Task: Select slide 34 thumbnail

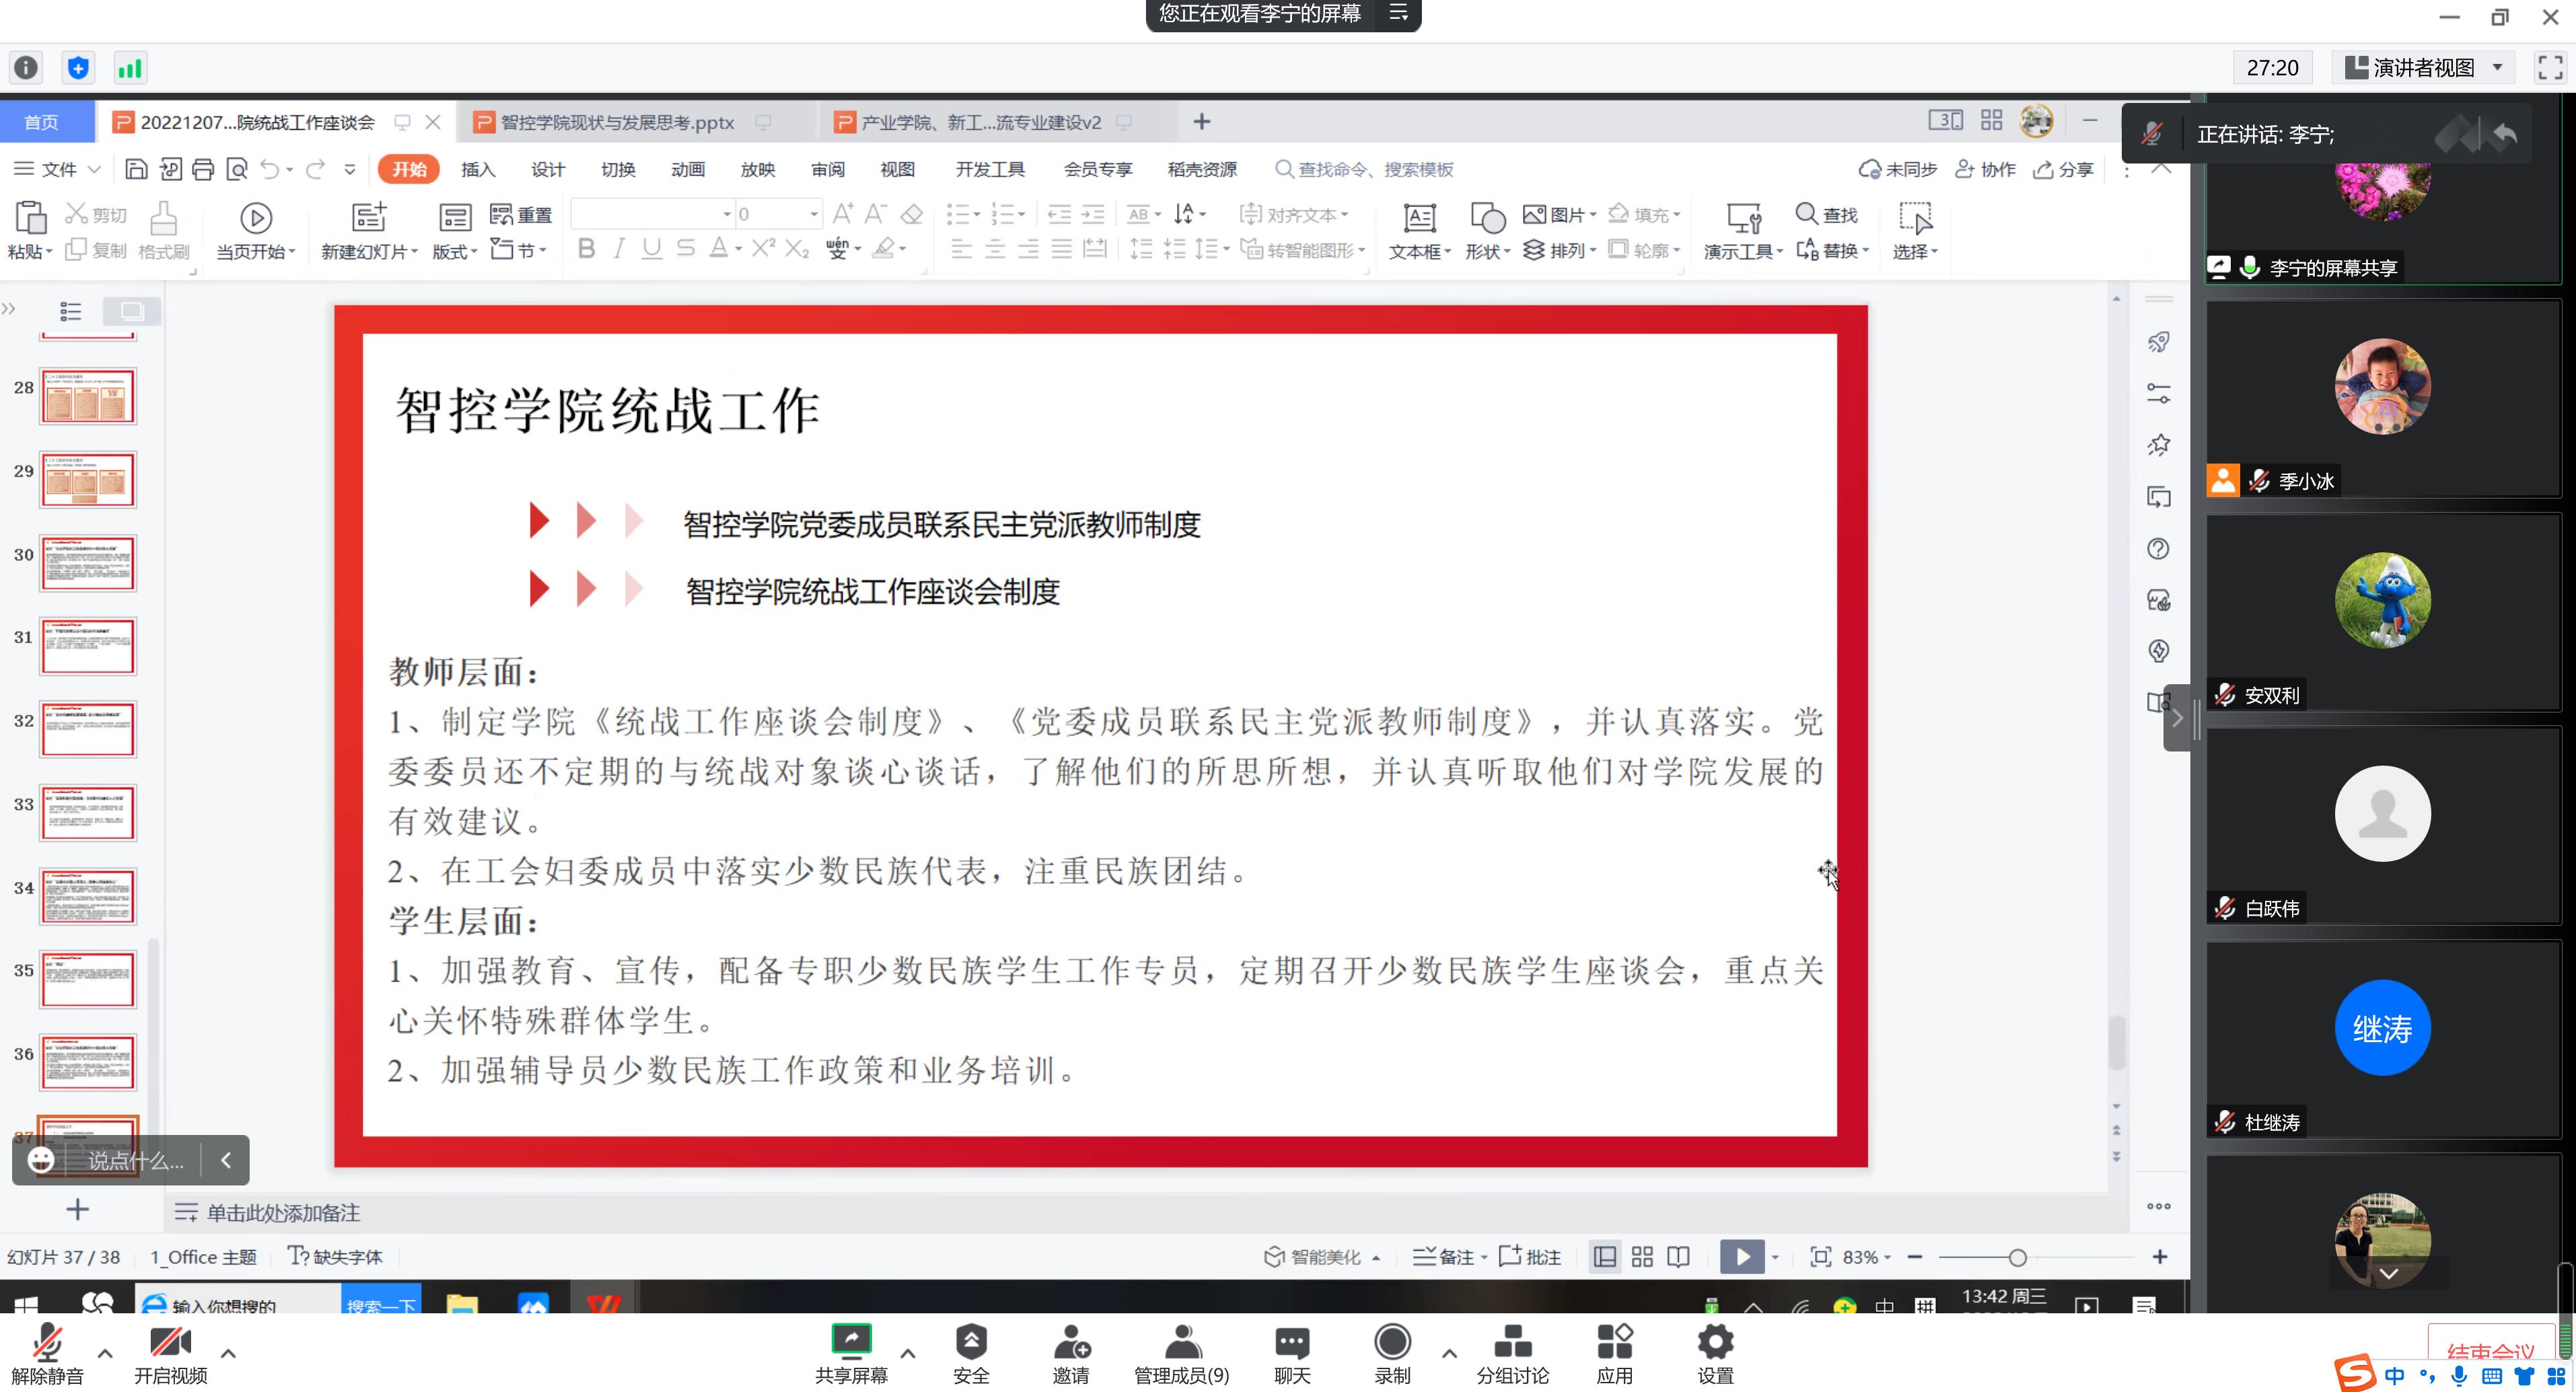Action: coord(87,895)
